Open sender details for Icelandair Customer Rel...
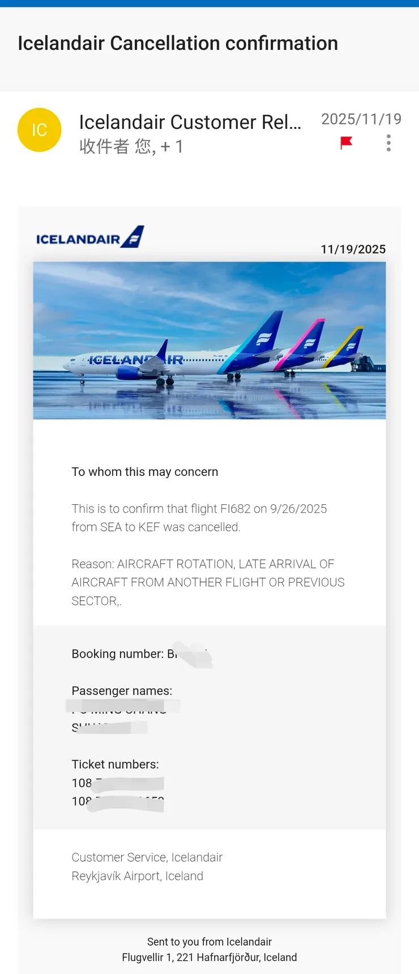The image size is (419, 974). click(190, 122)
